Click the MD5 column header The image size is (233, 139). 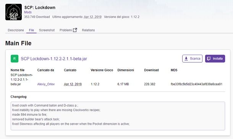[x=174, y=70]
